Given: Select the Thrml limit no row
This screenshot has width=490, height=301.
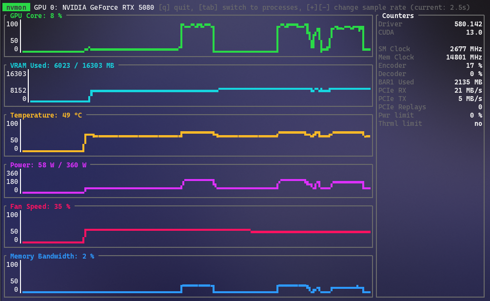Looking at the screenshot, I should click(x=430, y=123).
